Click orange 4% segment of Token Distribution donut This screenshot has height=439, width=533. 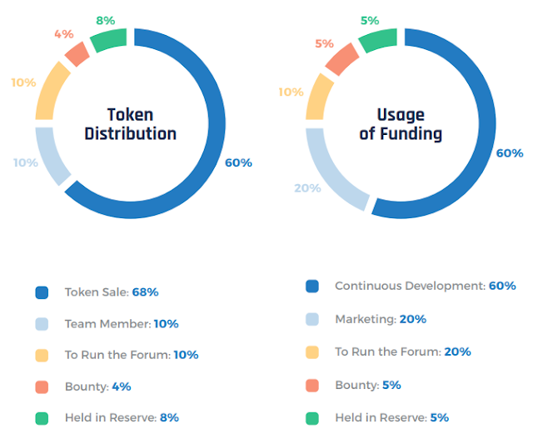click(x=77, y=55)
